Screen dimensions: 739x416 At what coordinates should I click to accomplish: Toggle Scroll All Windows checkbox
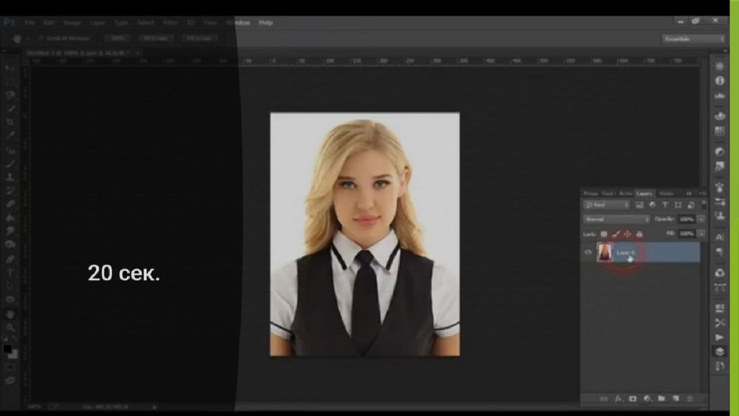(41, 38)
